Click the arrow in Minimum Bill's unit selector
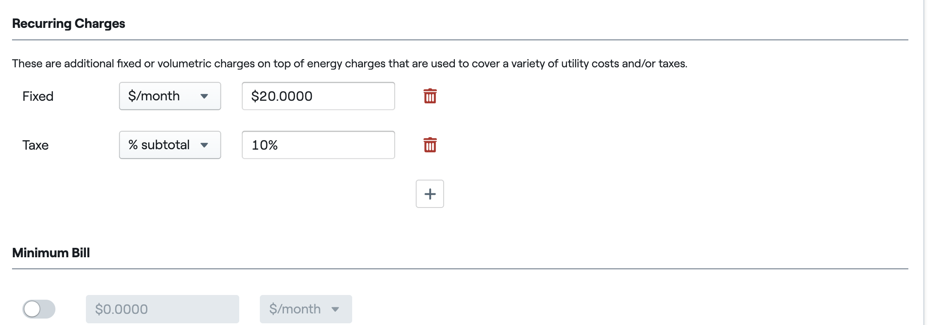938x325 pixels. pyautogui.click(x=335, y=309)
